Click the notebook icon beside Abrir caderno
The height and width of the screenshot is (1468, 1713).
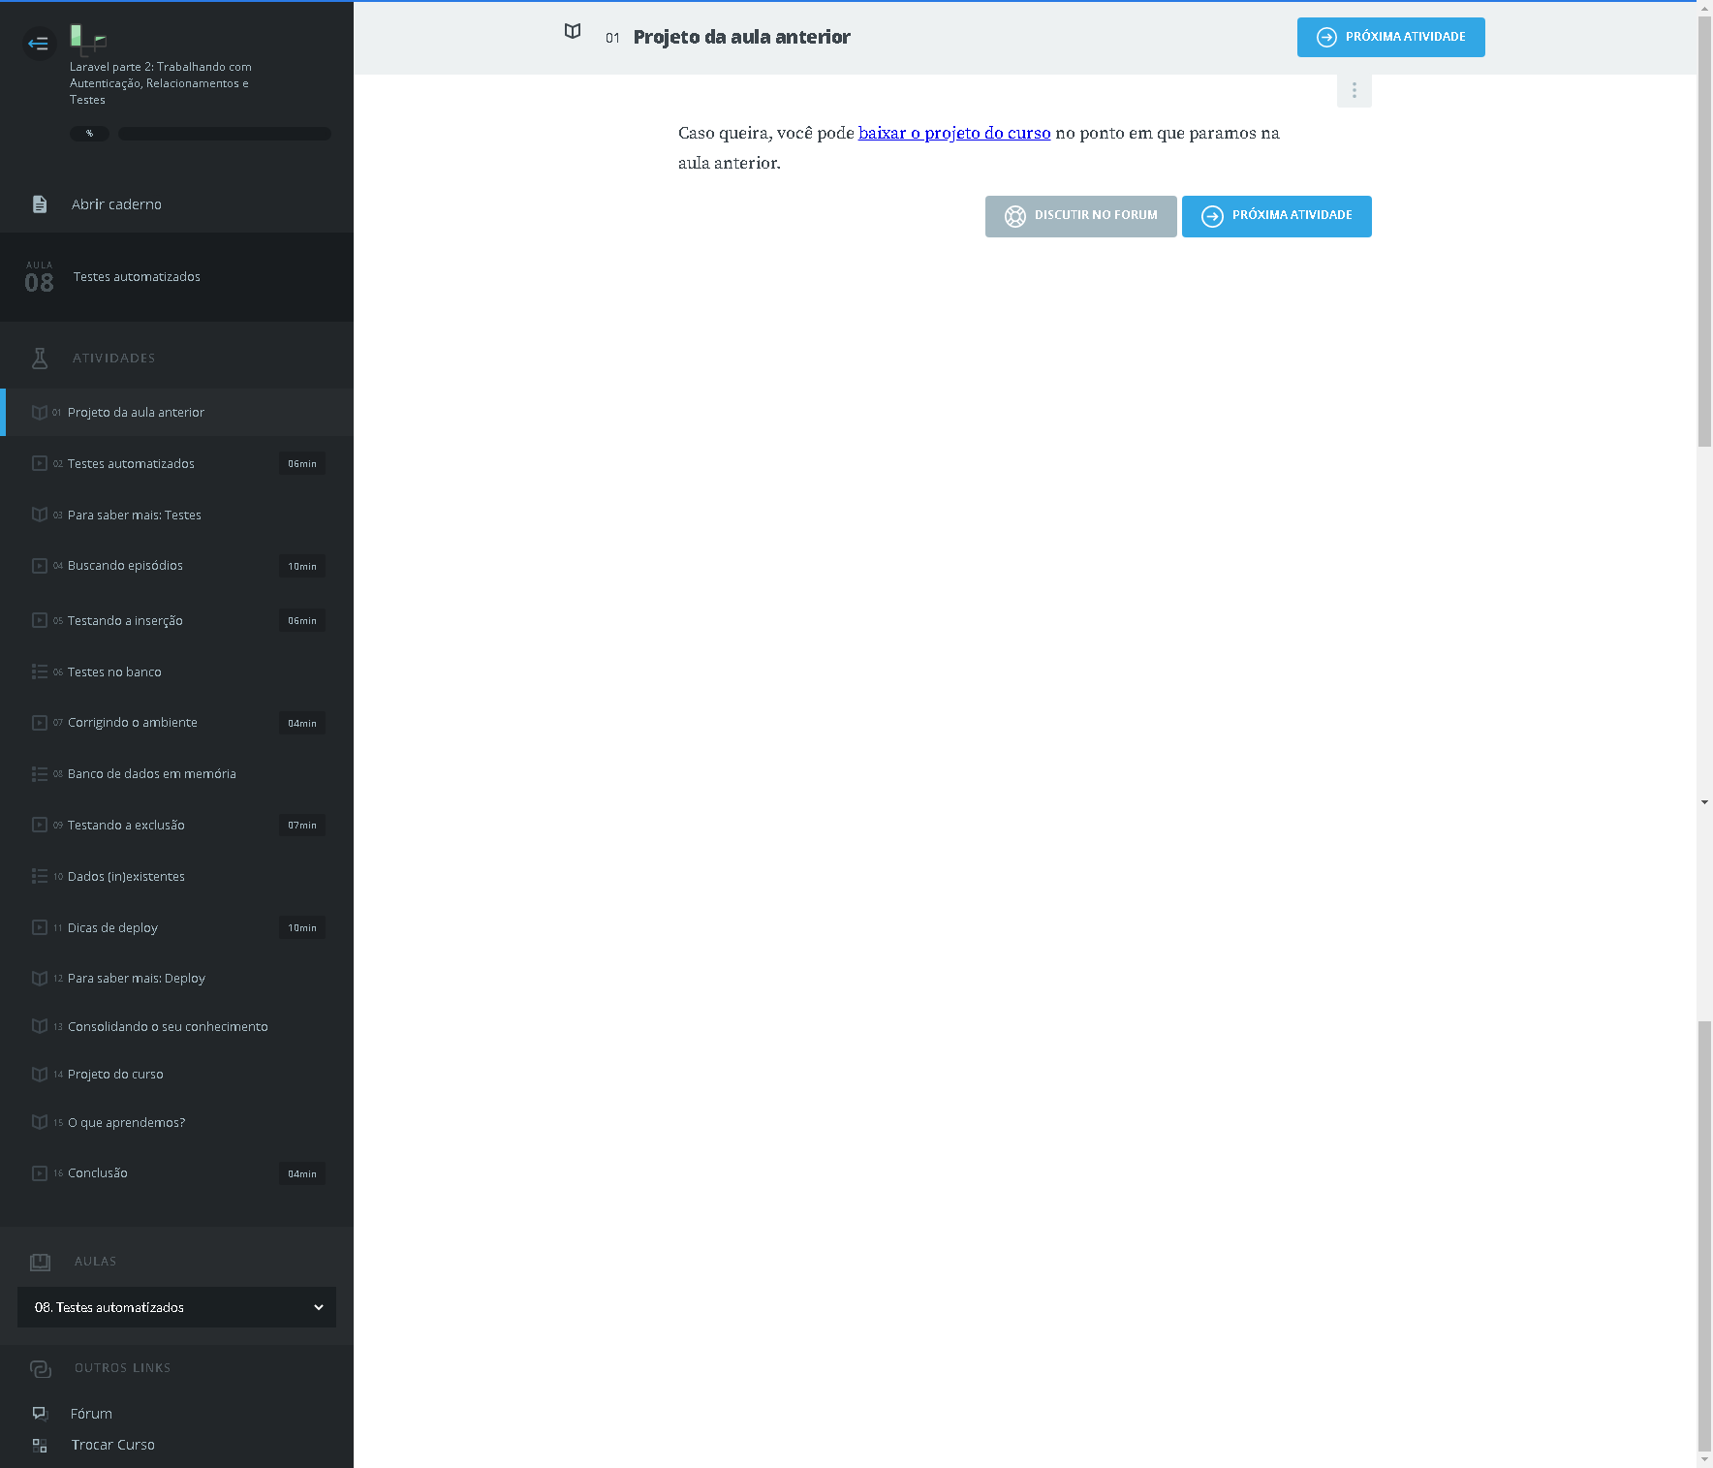point(40,204)
